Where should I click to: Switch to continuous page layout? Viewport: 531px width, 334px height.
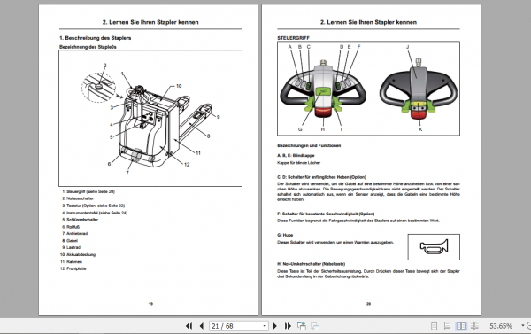click(x=447, y=326)
